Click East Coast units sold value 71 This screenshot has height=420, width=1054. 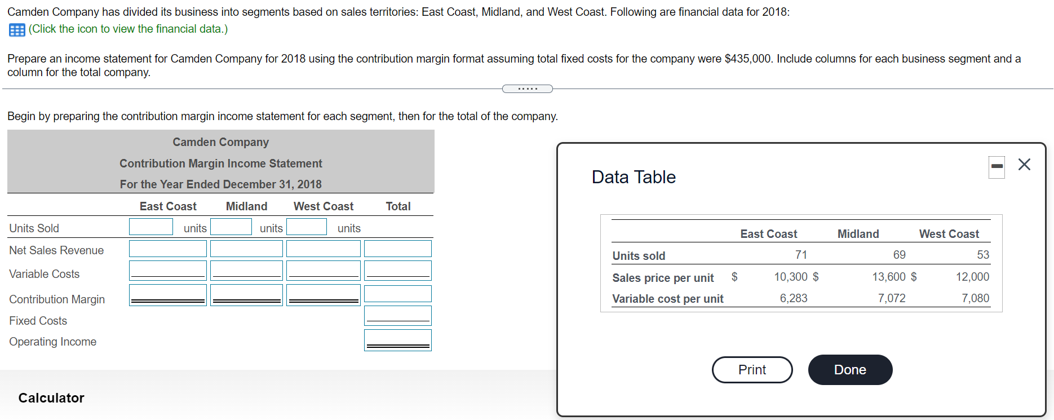pyautogui.click(x=801, y=255)
